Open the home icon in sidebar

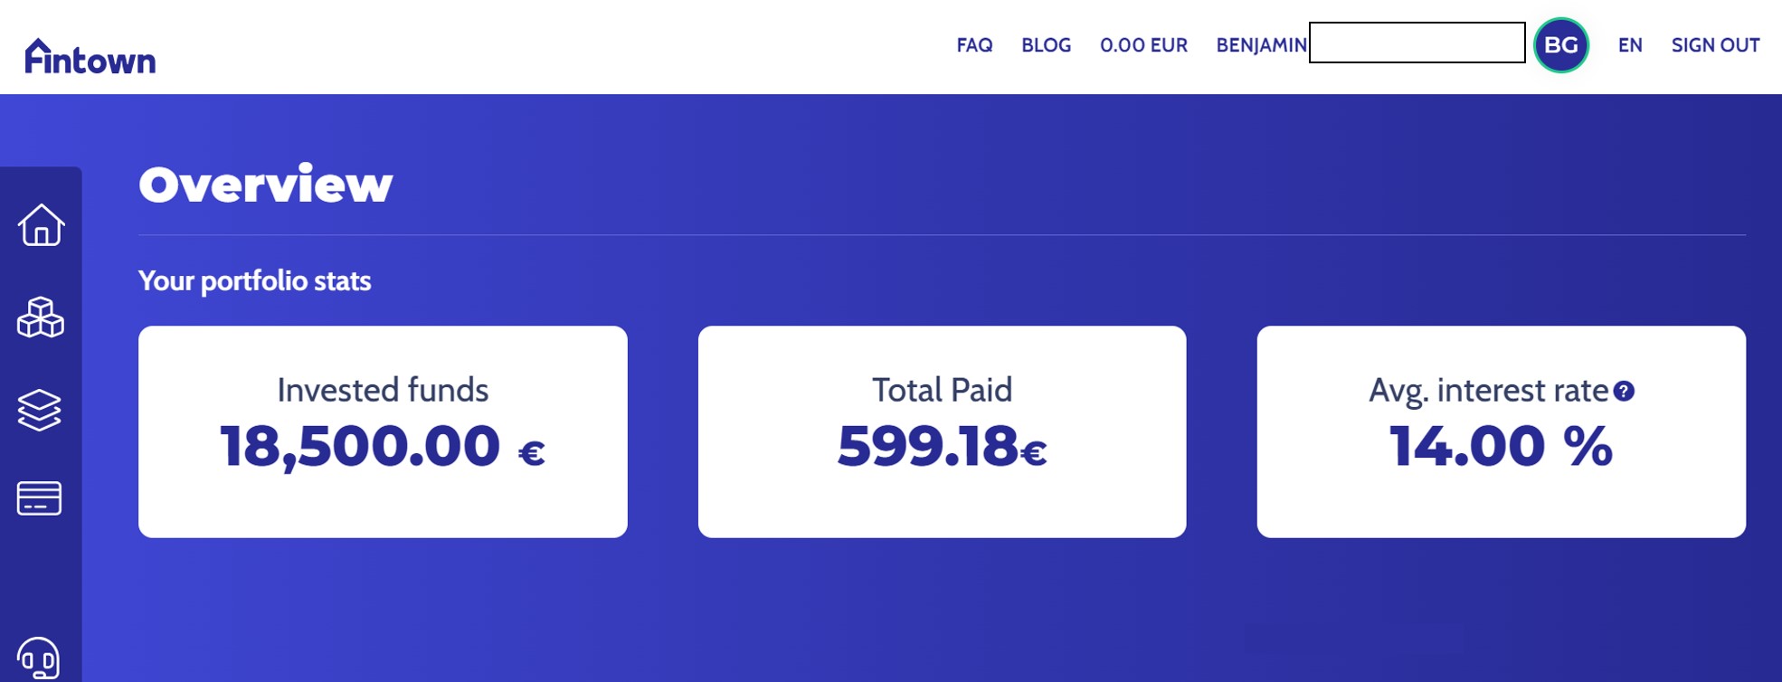(41, 224)
